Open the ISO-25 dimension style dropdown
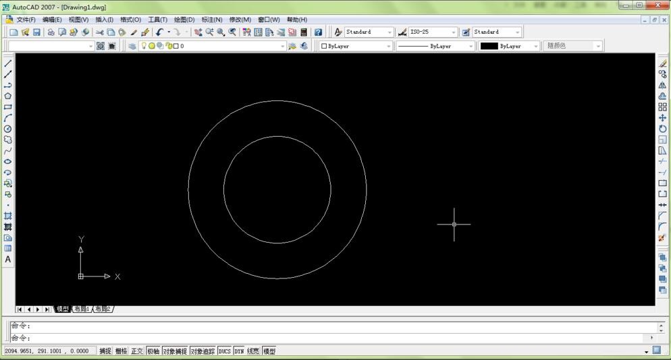671x360 pixels. pos(453,32)
